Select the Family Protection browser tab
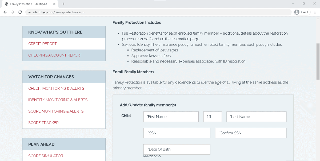The height and width of the screenshot is (161, 320). pos(30,4)
